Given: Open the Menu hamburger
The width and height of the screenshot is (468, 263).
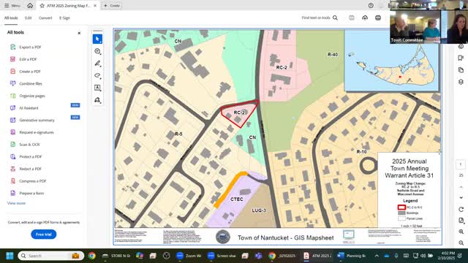Looking at the screenshot, I should click(x=12, y=5).
